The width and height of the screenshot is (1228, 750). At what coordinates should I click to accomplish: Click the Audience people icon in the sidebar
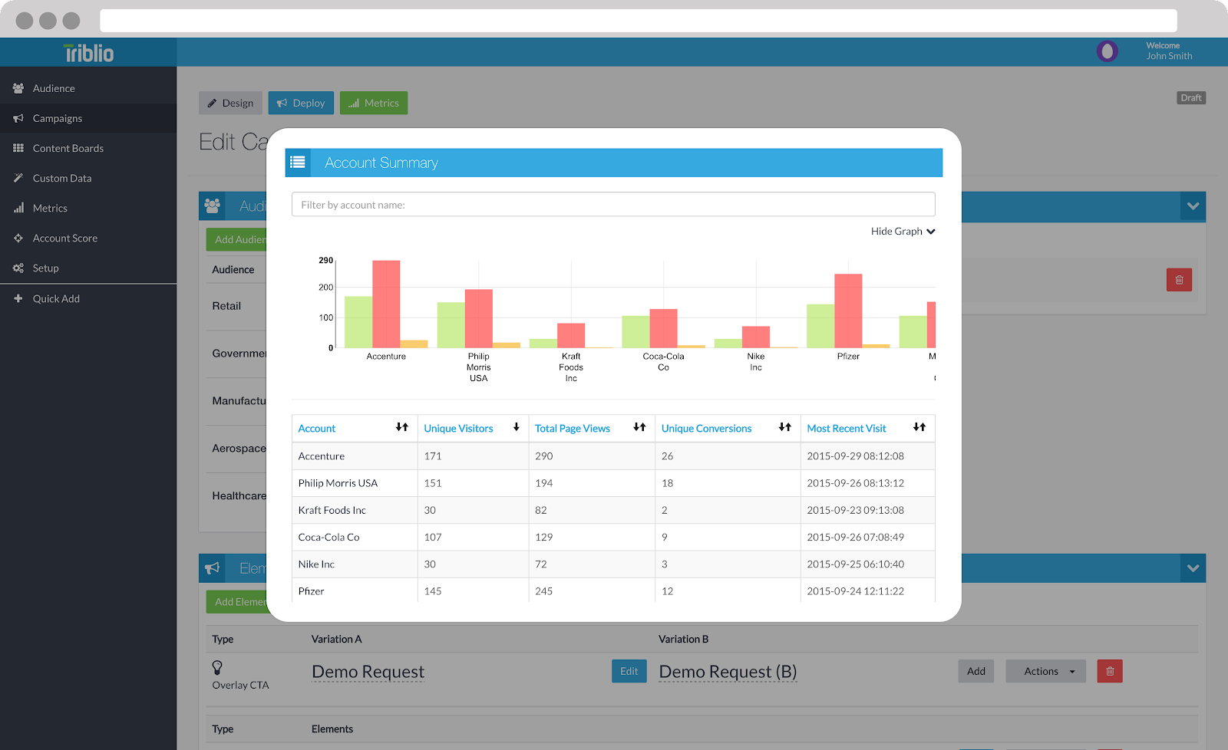click(18, 88)
